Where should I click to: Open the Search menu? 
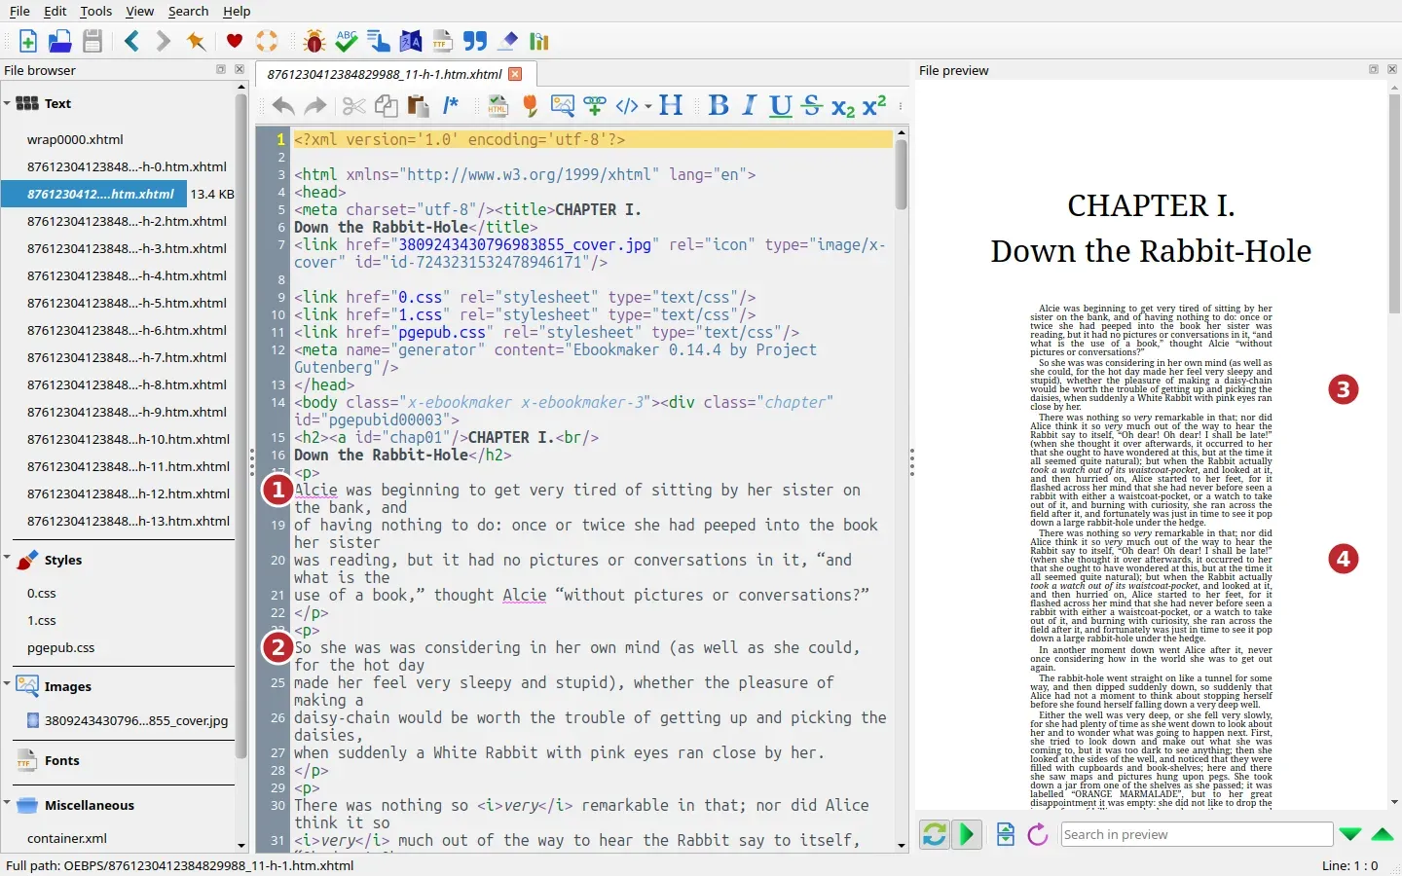pyautogui.click(x=188, y=11)
